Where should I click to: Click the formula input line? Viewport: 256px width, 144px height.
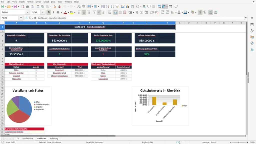140,18
